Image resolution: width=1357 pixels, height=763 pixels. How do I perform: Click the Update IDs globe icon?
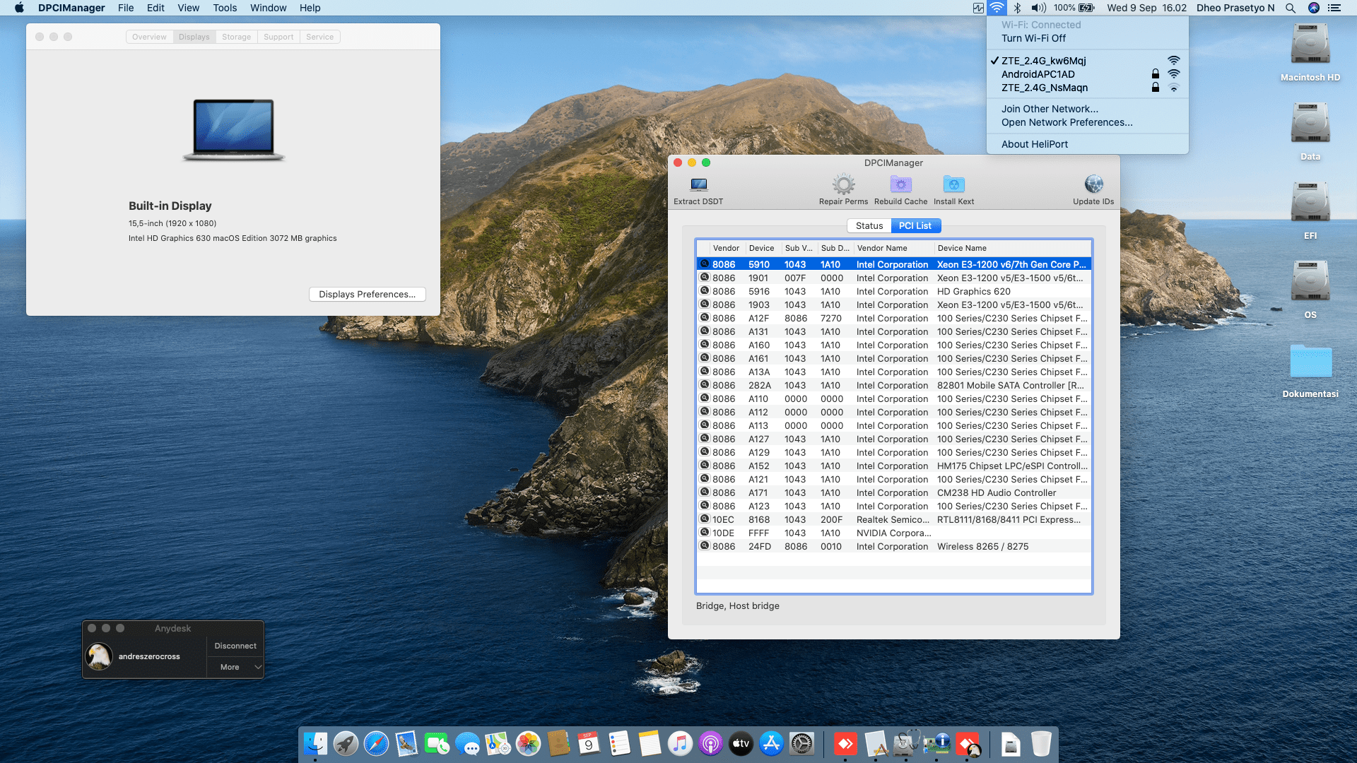pyautogui.click(x=1093, y=184)
